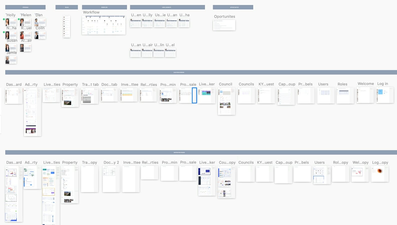This screenshot has height=225, width=397.
Task: Click the Rol...opy frame thumbnail
Action: click(341, 174)
